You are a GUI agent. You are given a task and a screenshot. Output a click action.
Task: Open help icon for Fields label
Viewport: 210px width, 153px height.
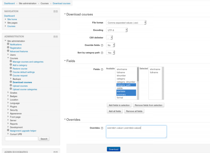102,69
